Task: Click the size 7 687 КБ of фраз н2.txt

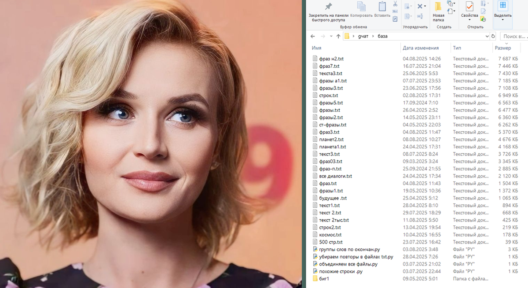Action: pyautogui.click(x=508, y=59)
